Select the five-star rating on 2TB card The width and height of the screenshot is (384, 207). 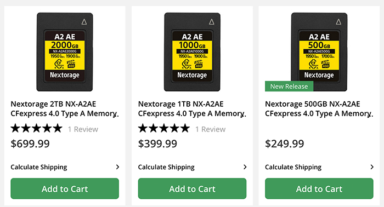pyautogui.click(x=37, y=128)
